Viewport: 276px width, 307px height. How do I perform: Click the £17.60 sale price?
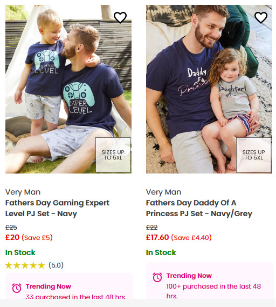pyautogui.click(x=157, y=237)
